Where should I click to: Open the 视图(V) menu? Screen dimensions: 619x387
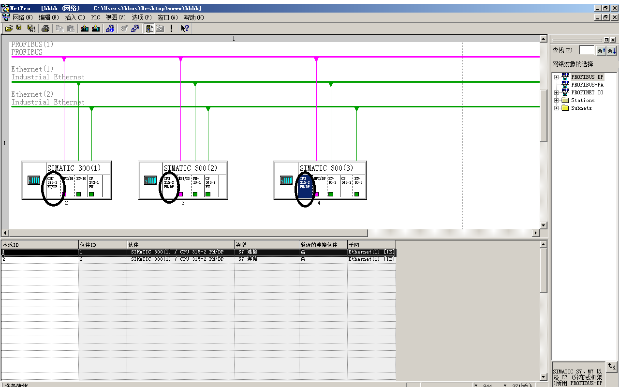click(116, 17)
